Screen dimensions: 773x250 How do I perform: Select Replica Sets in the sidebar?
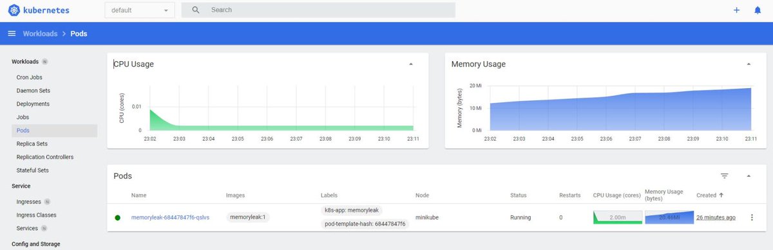[x=32, y=144]
